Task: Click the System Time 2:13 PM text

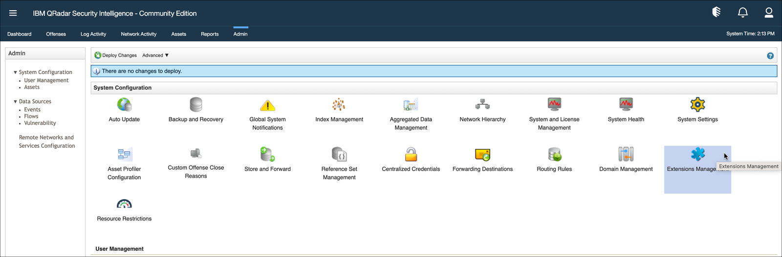Action: (750, 34)
